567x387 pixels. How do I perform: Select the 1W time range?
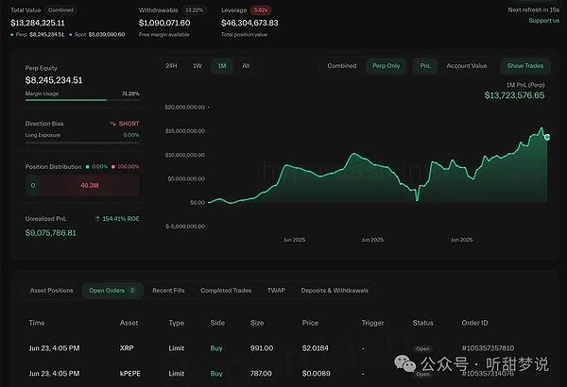tap(197, 66)
